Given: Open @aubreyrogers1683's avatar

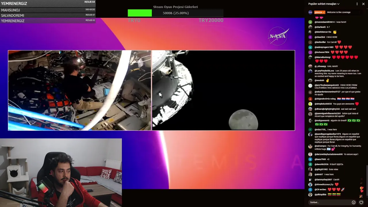Looking at the screenshot, I should coord(310,47).
